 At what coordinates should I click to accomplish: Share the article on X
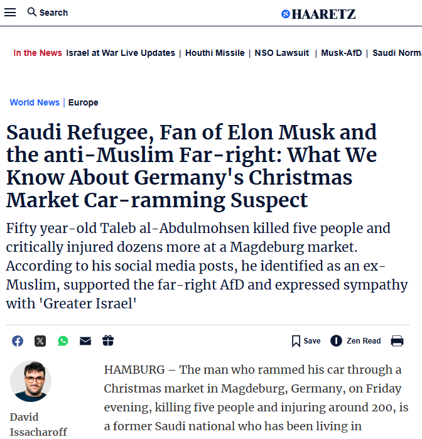click(x=40, y=341)
